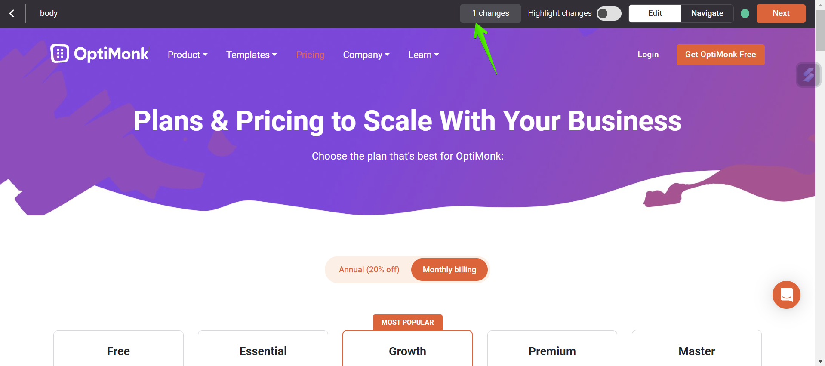Click the scrollbar down arrow

(x=820, y=361)
